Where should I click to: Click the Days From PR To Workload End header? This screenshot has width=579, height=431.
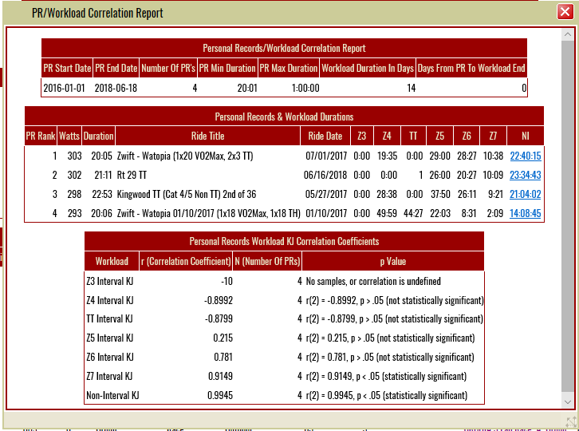(x=471, y=68)
